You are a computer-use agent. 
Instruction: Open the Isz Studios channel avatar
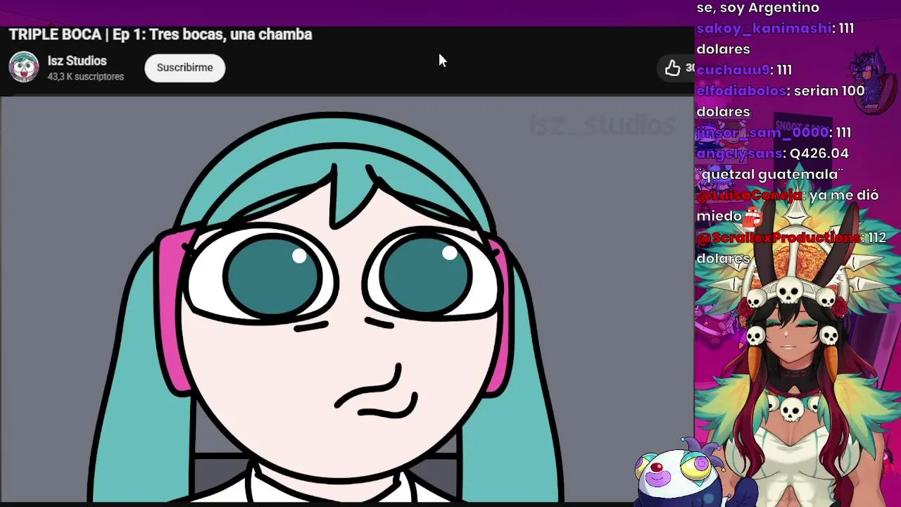(24, 68)
